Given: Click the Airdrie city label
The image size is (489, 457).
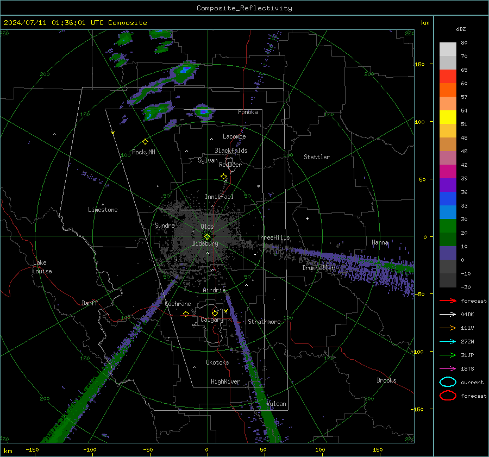Looking at the screenshot, I should tap(214, 290).
